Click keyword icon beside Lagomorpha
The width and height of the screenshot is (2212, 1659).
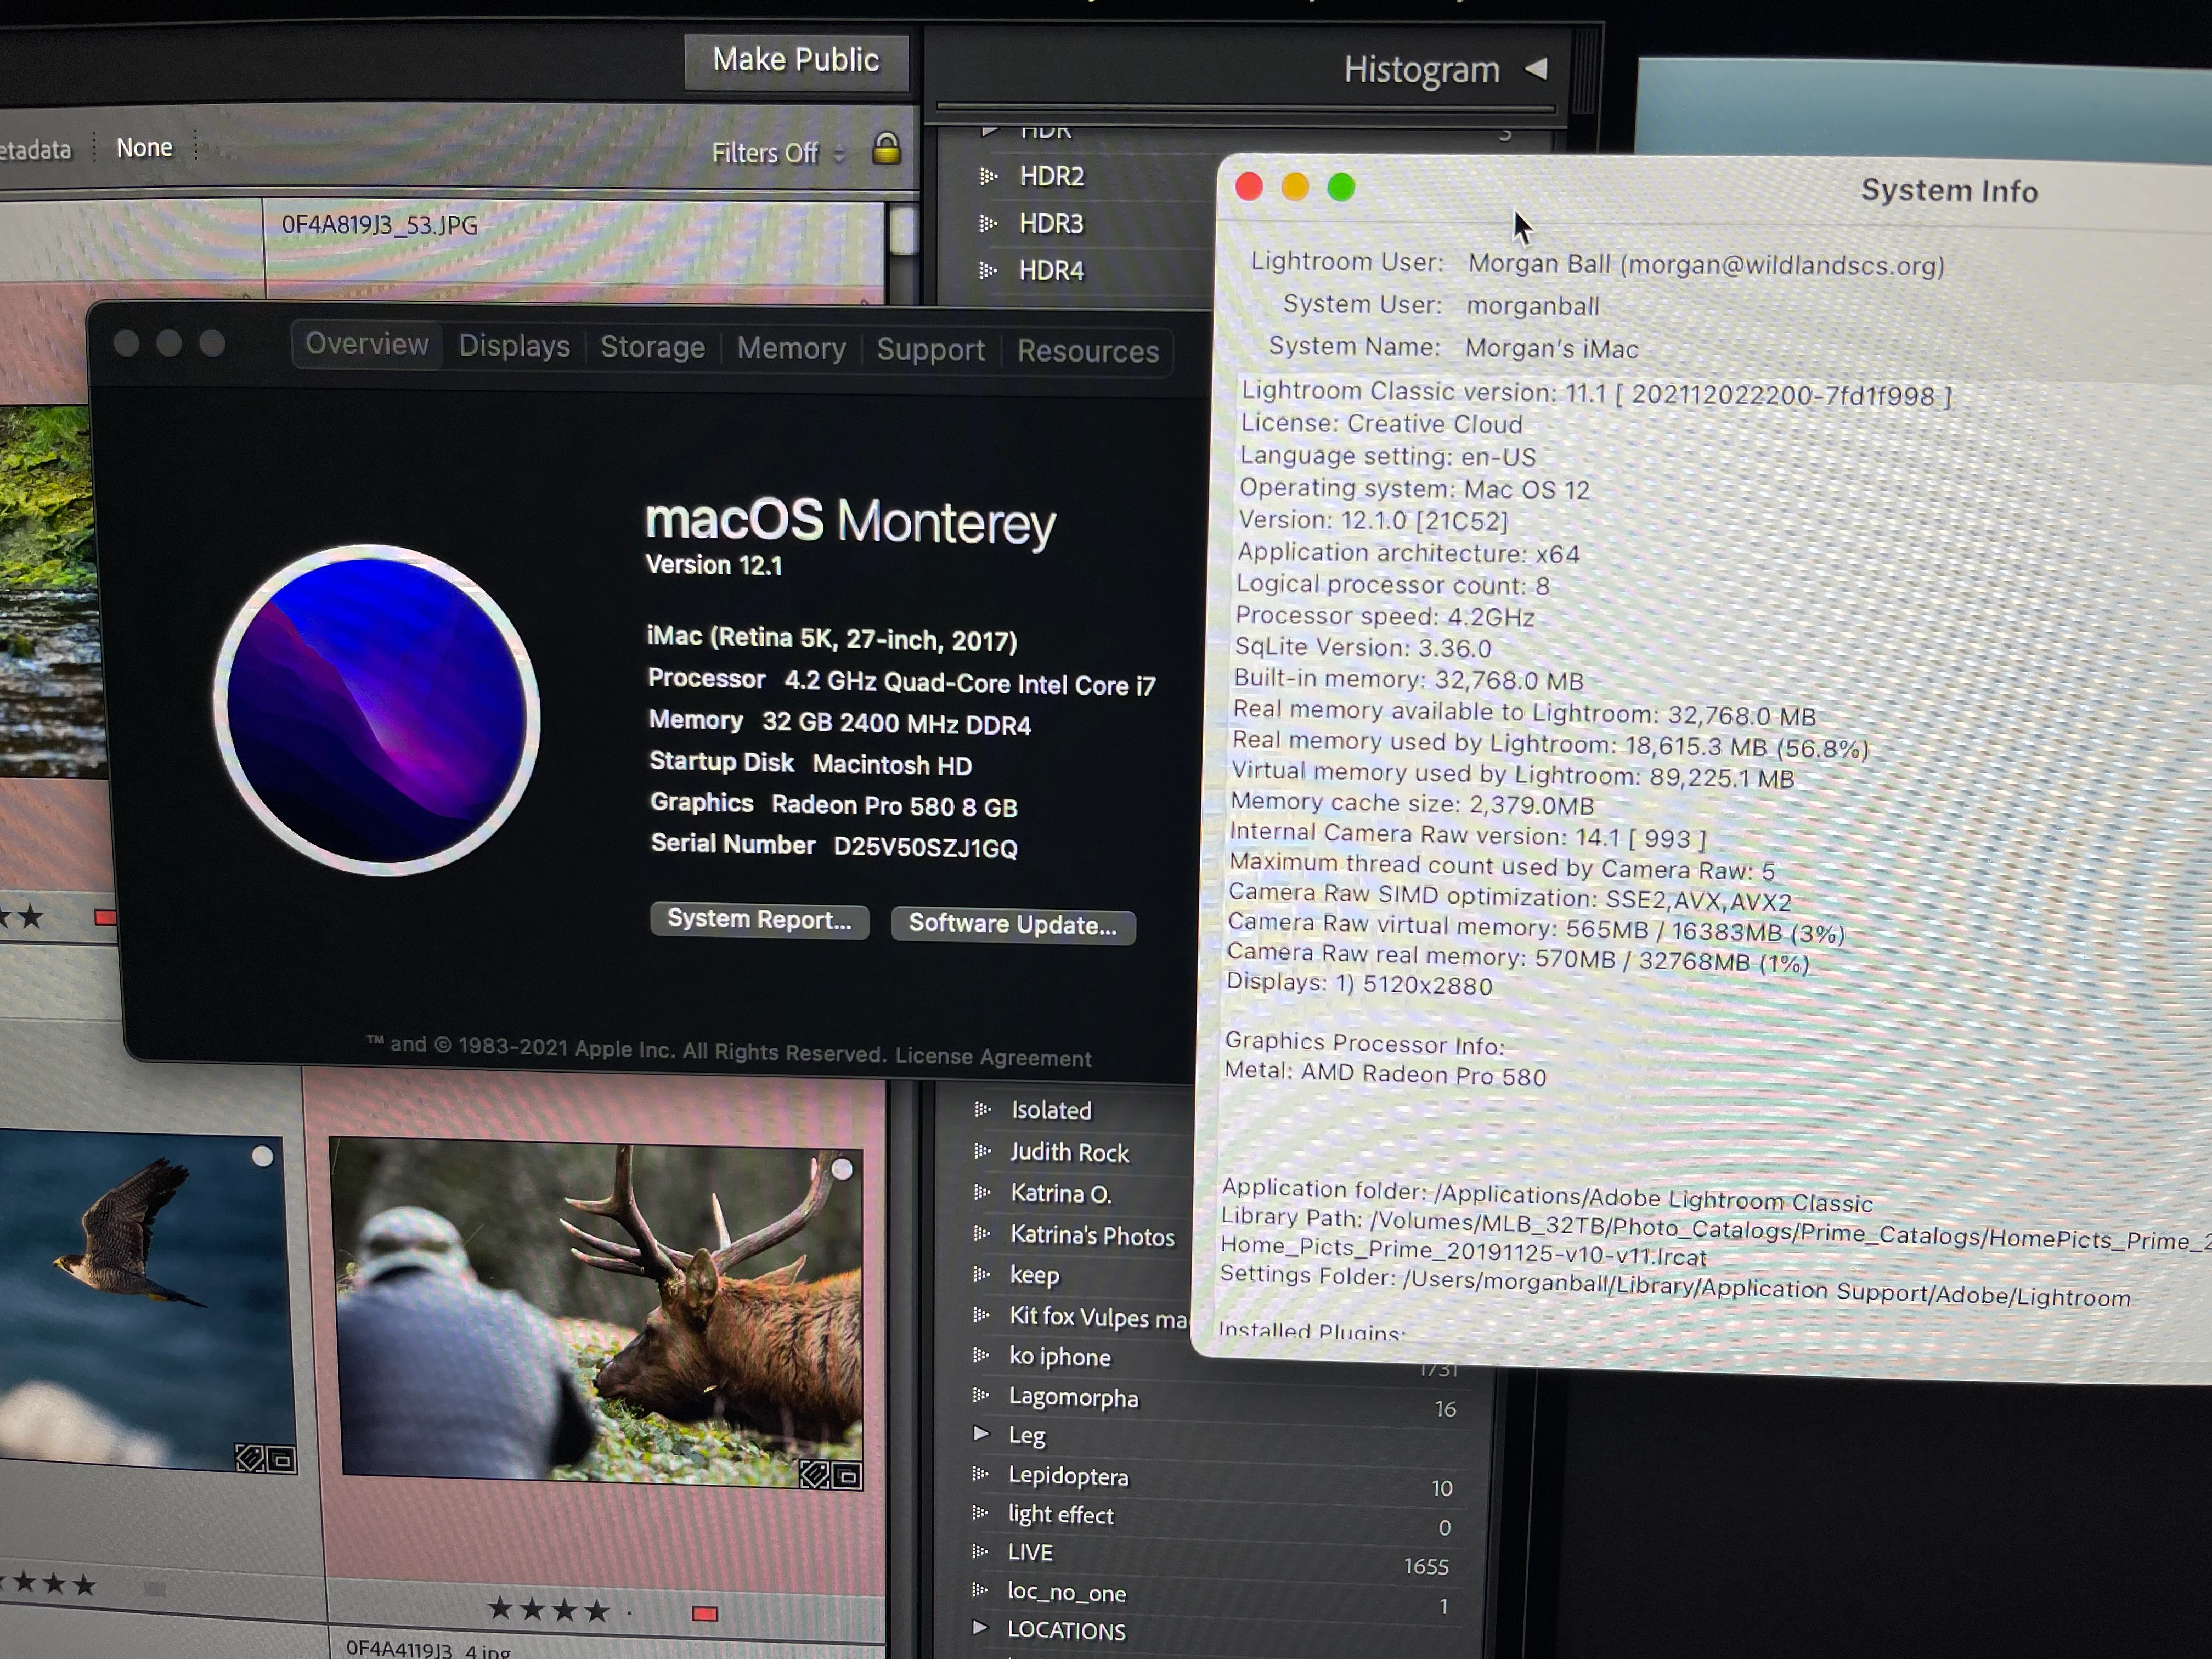(x=981, y=1395)
